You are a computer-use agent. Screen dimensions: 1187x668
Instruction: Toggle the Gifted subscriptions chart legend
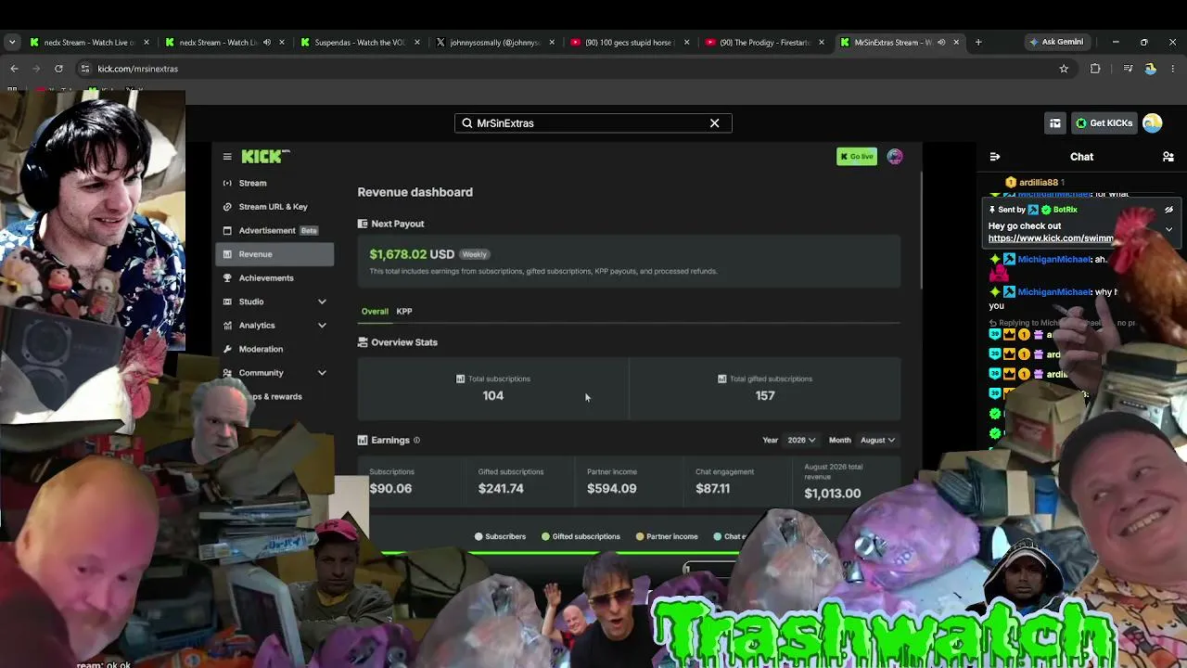(x=581, y=536)
